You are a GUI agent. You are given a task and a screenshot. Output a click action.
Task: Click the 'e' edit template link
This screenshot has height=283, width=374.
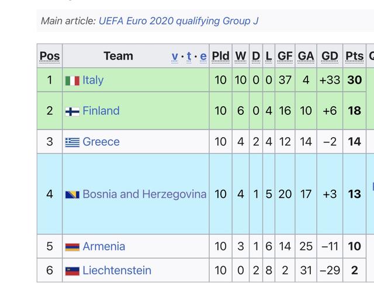pyautogui.click(x=203, y=56)
